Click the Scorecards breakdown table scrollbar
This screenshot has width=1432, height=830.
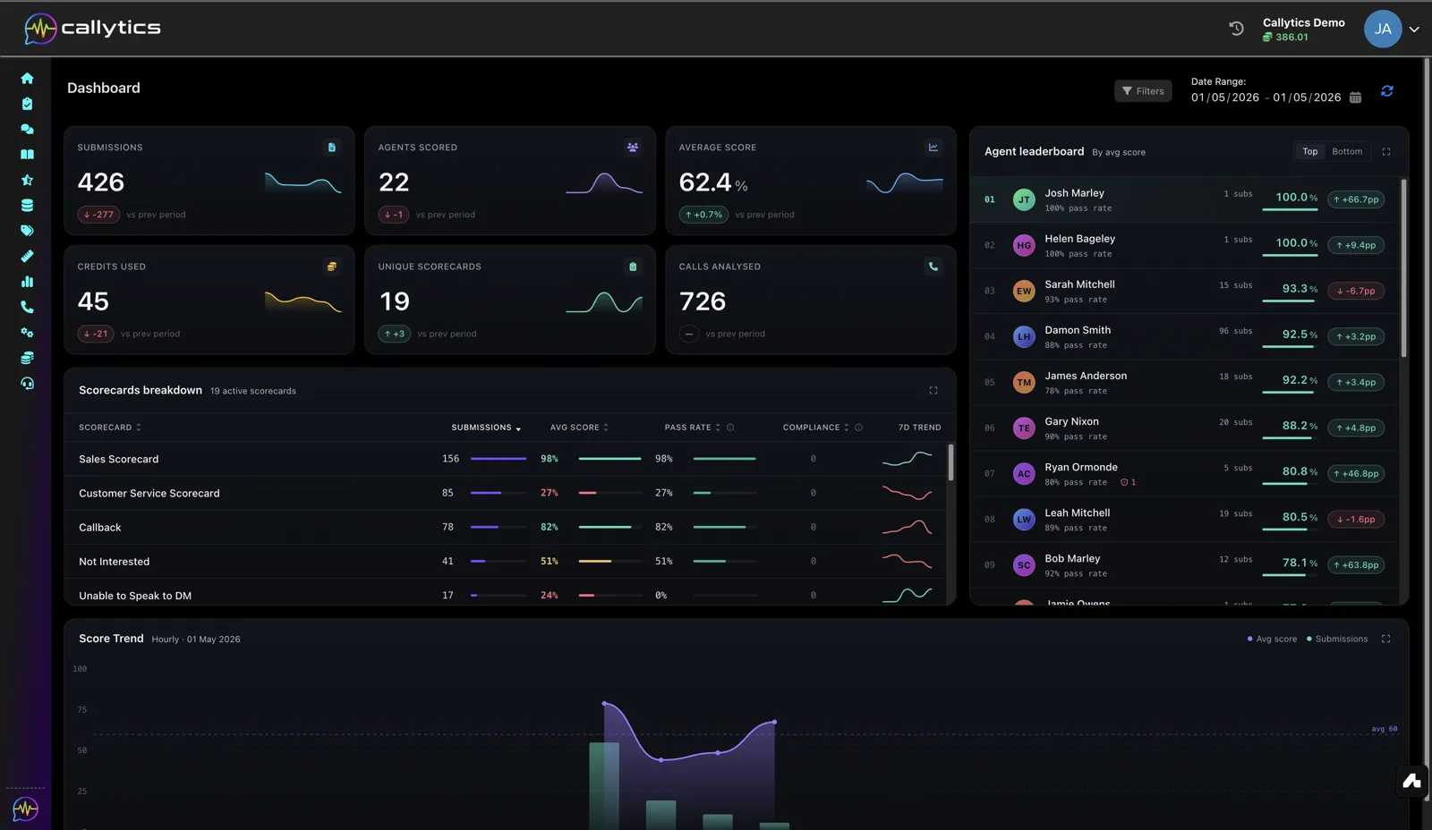[950, 462]
